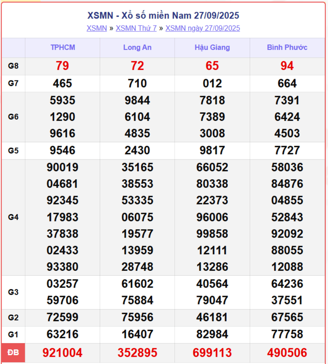This screenshot has width=328, height=364.
Task: Click the G8 row label
Action: [x=13, y=66]
